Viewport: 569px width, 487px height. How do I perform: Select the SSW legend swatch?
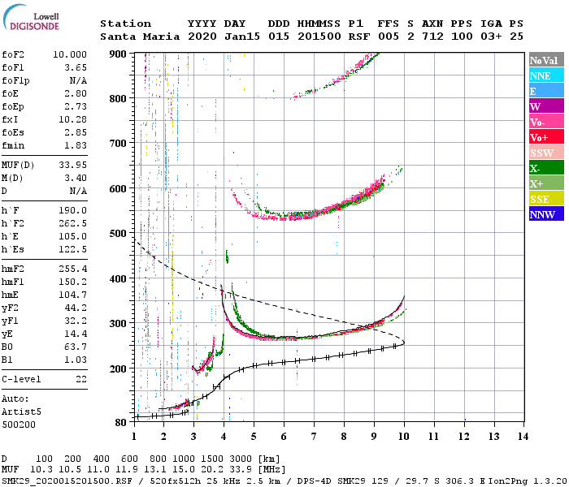coord(546,153)
